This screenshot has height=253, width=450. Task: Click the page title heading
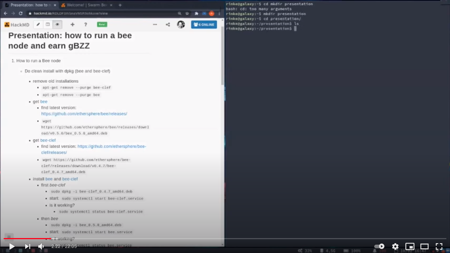coord(70,41)
